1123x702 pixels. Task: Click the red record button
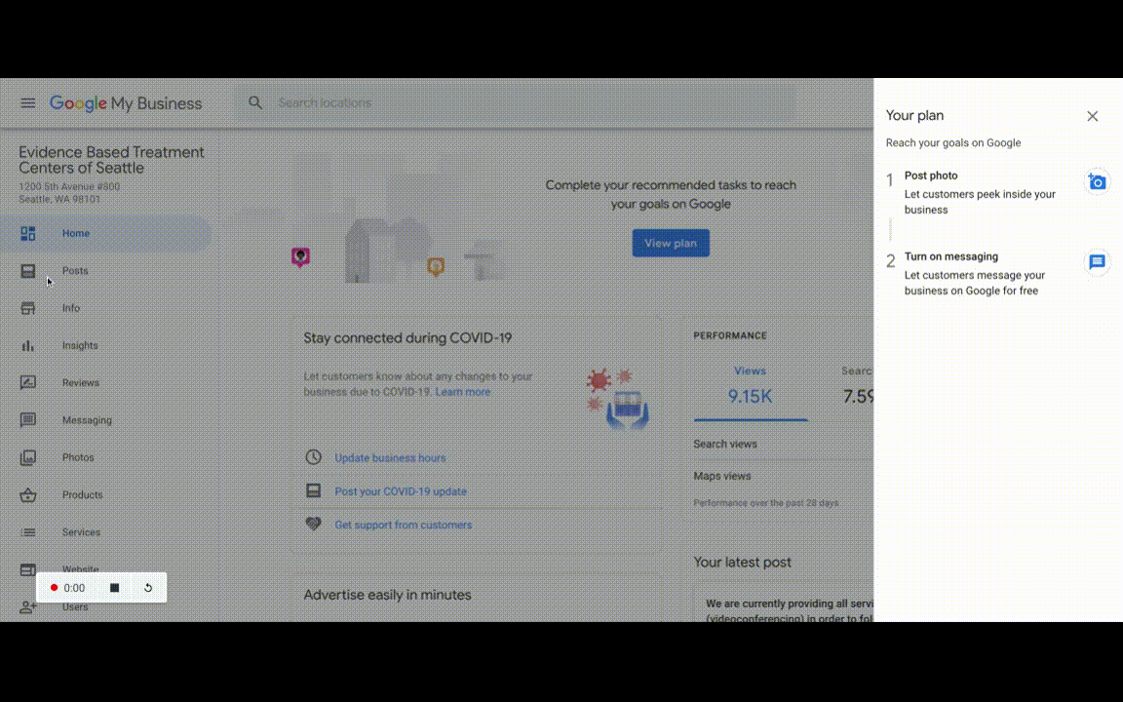[x=55, y=588]
